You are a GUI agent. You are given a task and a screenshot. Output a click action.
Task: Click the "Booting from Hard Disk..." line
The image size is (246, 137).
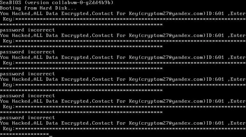pyautogui.click(x=38, y=8)
